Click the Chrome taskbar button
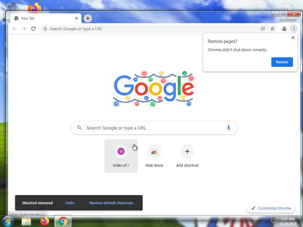 (x=63, y=221)
